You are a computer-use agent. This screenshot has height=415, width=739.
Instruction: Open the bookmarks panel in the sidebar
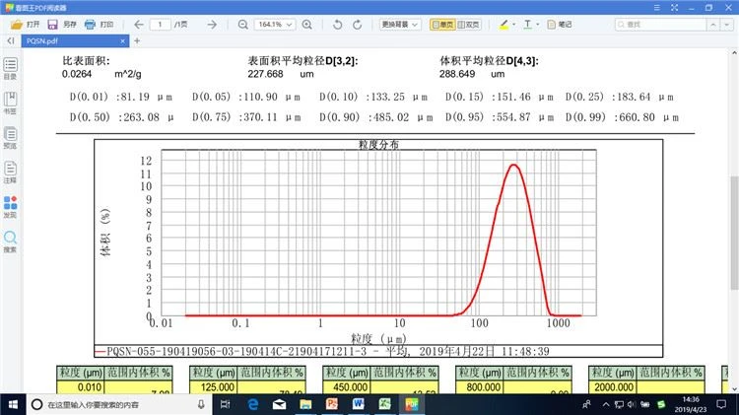tap(10, 104)
